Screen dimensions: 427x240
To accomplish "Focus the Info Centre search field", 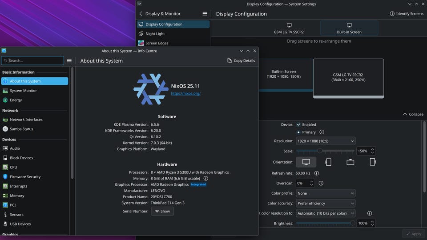I will coord(32,60).
